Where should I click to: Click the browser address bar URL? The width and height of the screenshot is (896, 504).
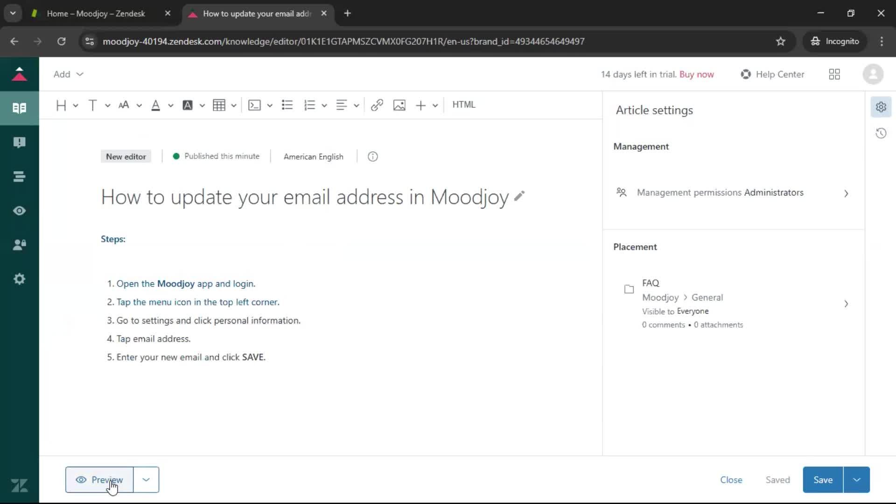pyautogui.click(x=343, y=41)
